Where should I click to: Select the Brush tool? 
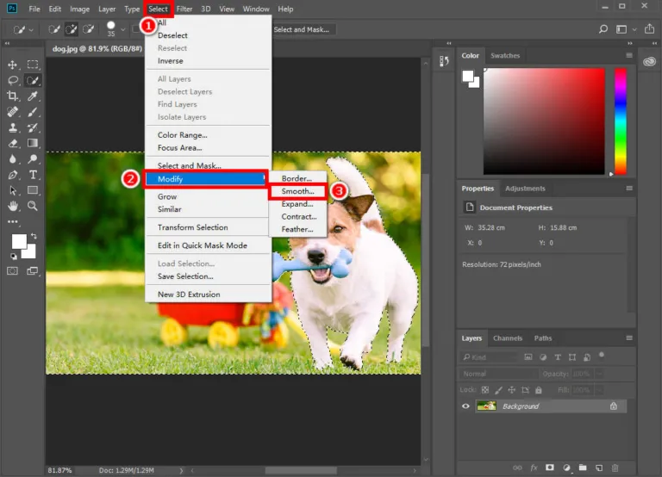pyautogui.click(x=33, y=112)
